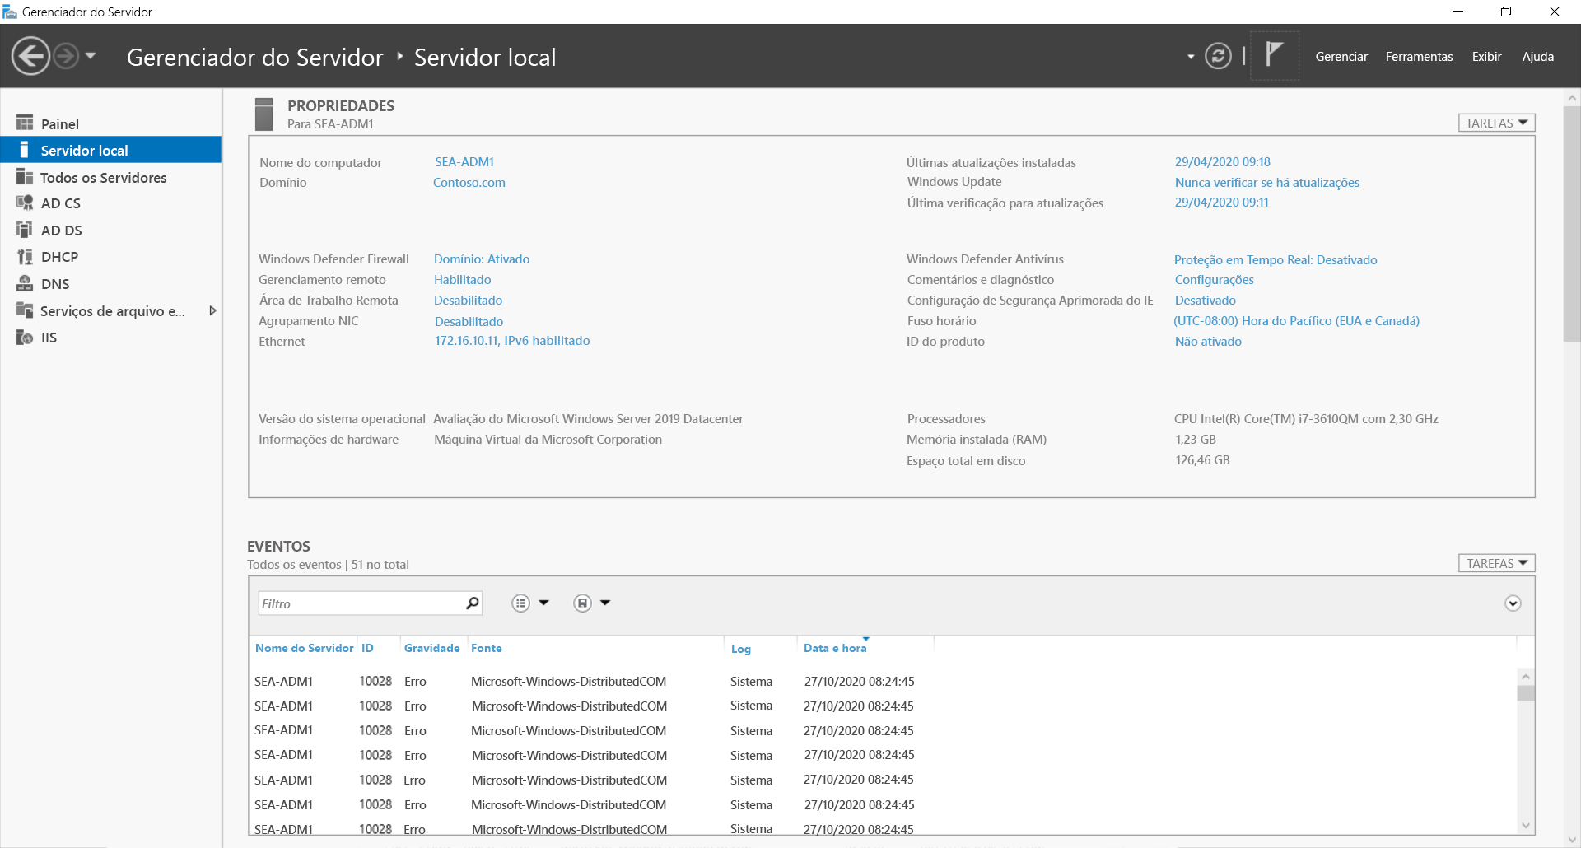Open the Ferramentas menu
The image size is (1581, 848).
click(1419, 57)
